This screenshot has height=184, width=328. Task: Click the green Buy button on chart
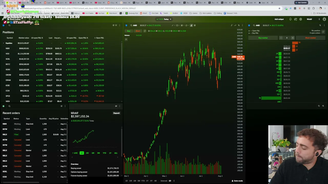129,31
